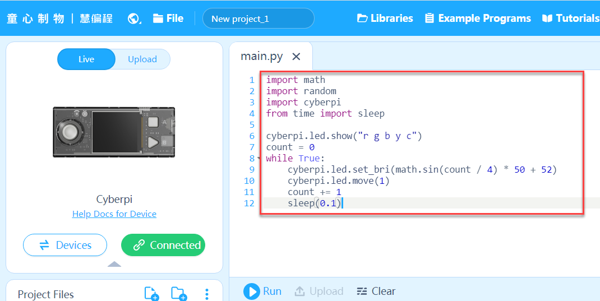Edit the New project_1 name field
The height and width of the screenshot is (301, 600).
pyautogui.click(x=259, y=18)
